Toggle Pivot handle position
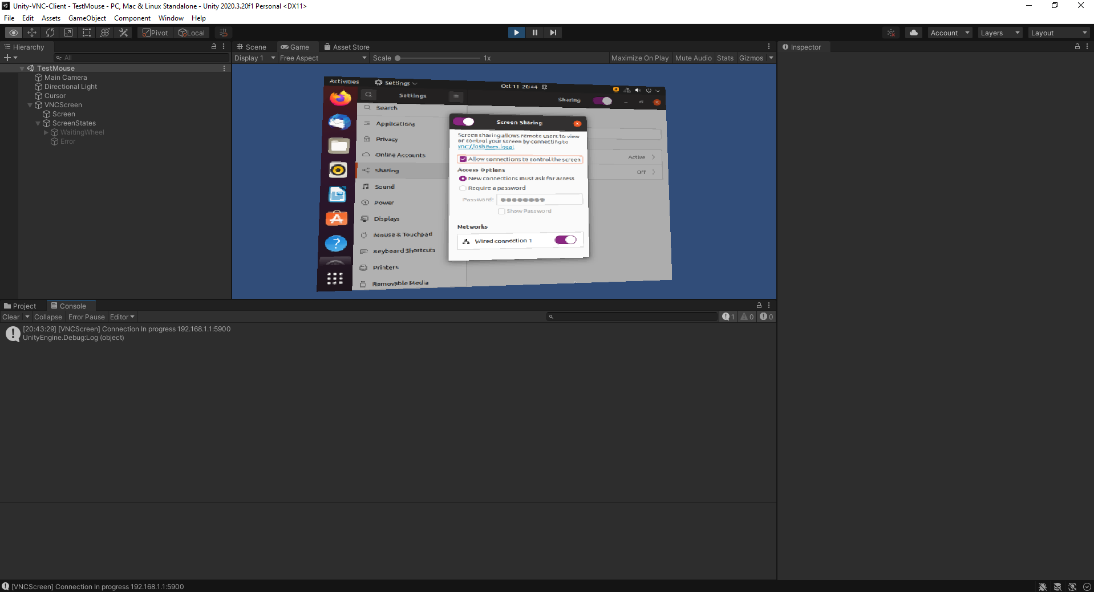 pyautogui.click(x=155, y=33)
